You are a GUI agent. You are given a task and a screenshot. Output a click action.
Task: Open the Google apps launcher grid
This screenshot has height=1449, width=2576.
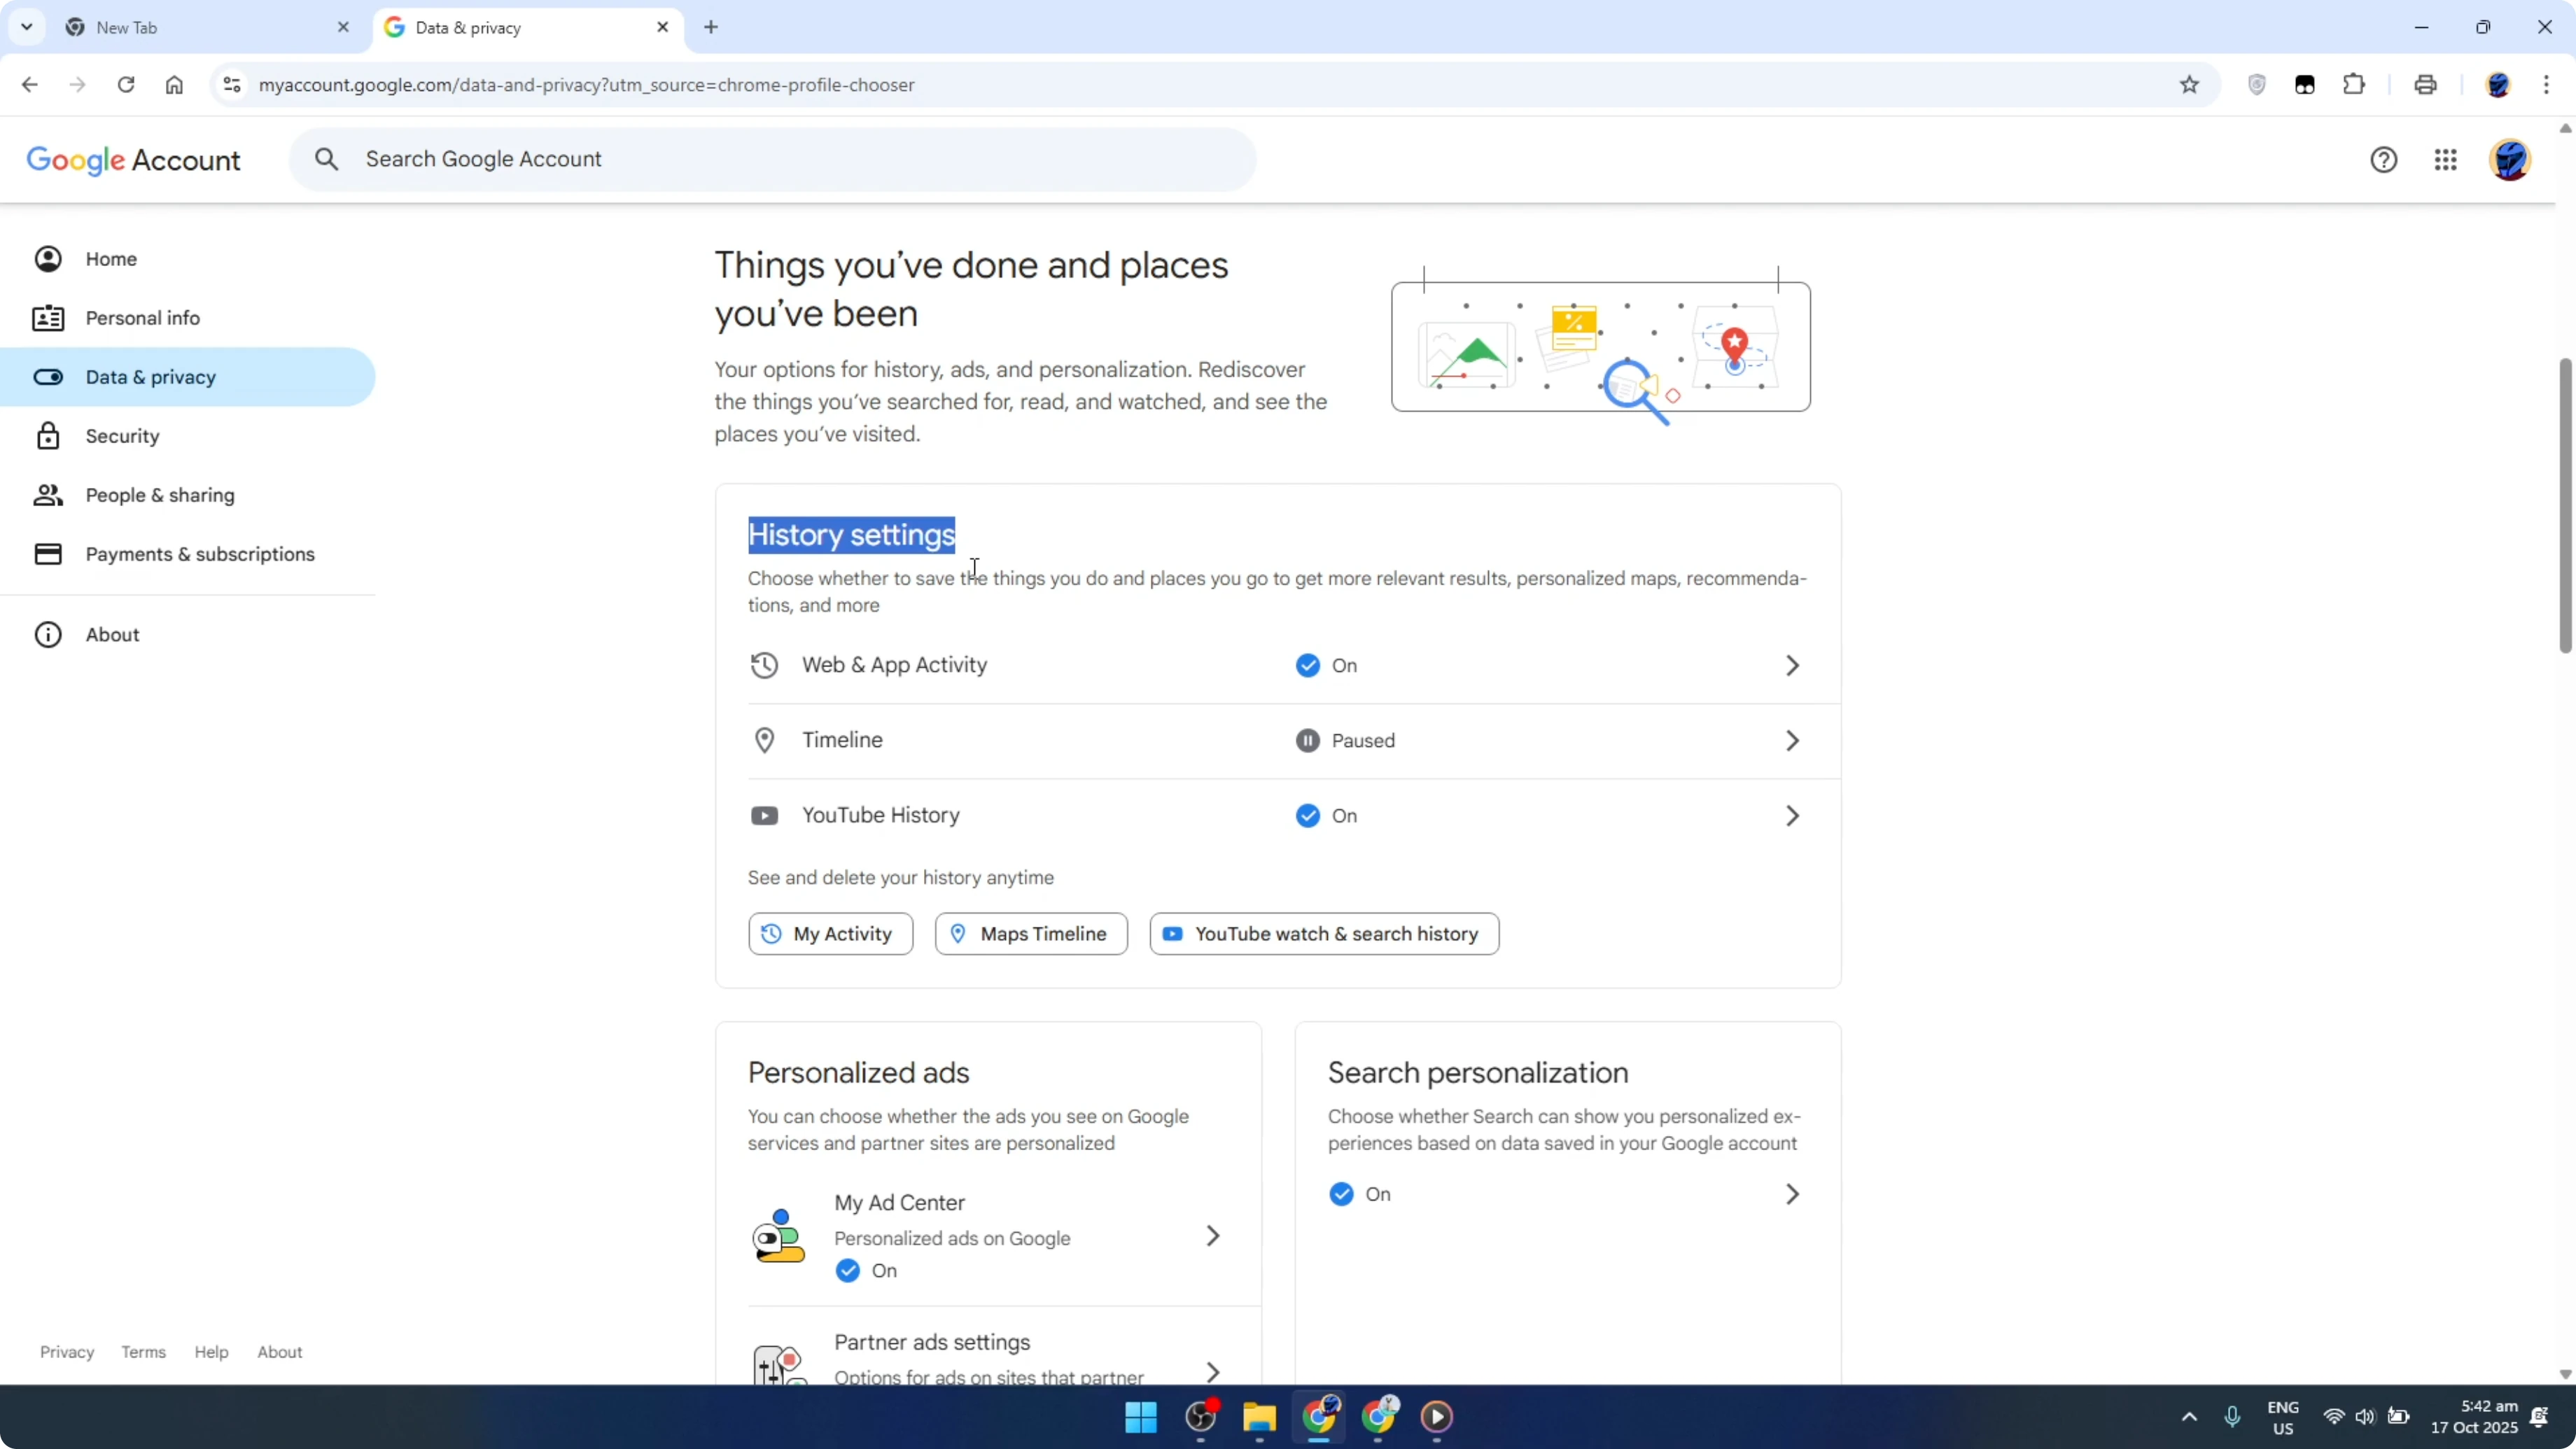coord(2446,160)
